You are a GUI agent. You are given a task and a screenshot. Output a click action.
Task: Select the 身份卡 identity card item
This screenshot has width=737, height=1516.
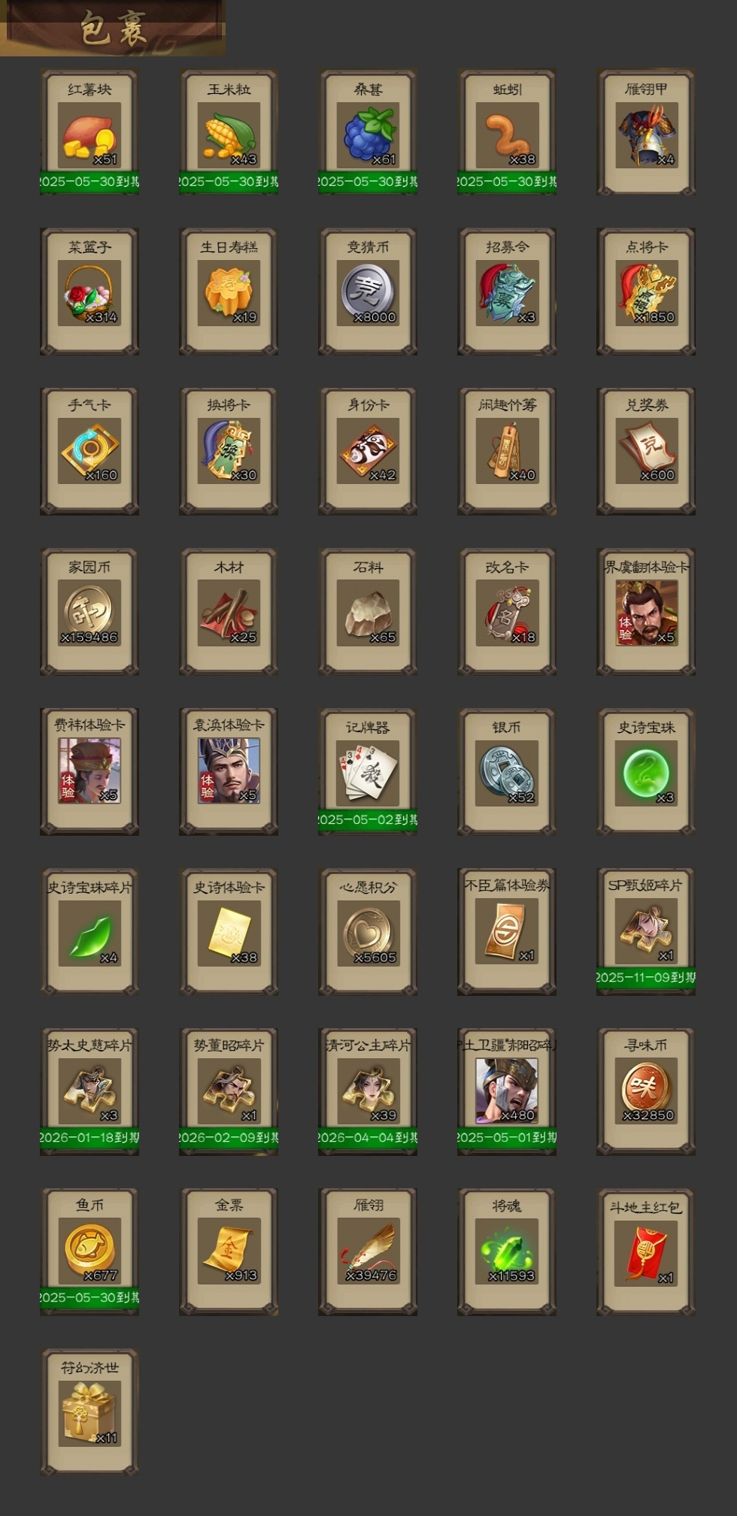tap(368, 451)
